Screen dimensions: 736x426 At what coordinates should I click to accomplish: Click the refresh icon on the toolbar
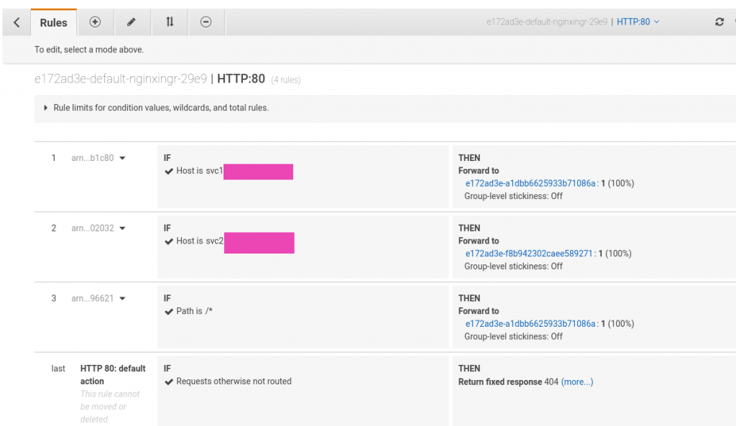click(719, 22)
